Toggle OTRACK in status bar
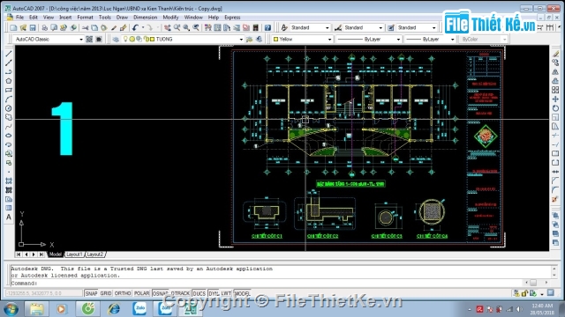The height and width of the screenshot is (317, 565). 180,293
